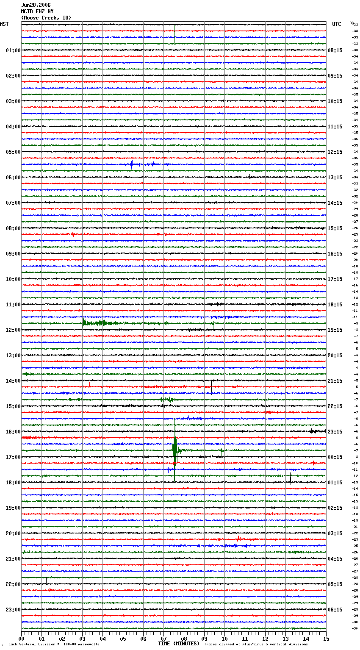The height and width of the screenshot is (650, 360).
Task: Click the 16:15 UTC time label
Action: tap(335, 254)
